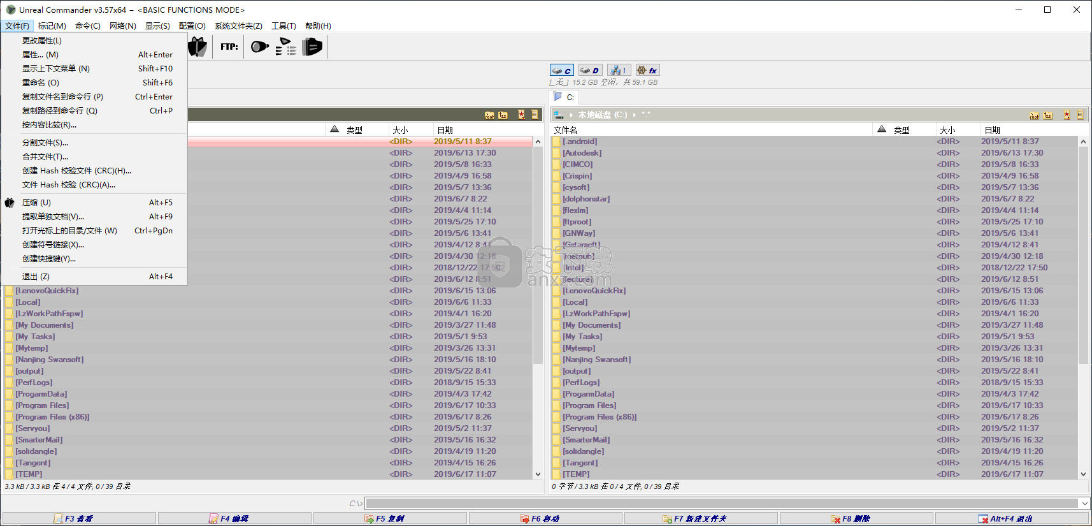Image resolution: width=1092 pixels, height=526 pixels.
Task: Open the 配置(O) menu
Action: pos(192,26)
